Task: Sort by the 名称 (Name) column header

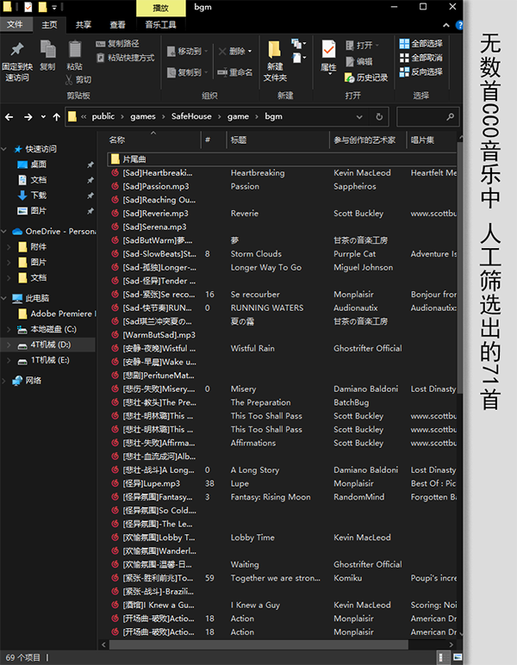Action: tap(118, 139)
